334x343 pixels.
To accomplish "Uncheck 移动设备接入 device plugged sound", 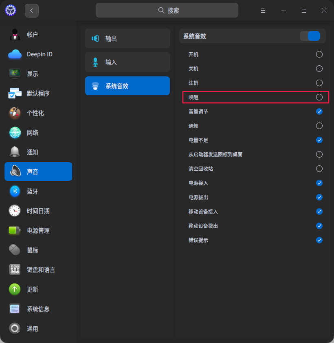I will 319,212.
